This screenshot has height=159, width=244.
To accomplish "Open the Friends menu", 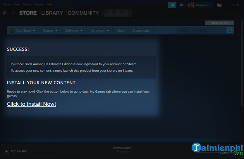I will coord(27,5).
